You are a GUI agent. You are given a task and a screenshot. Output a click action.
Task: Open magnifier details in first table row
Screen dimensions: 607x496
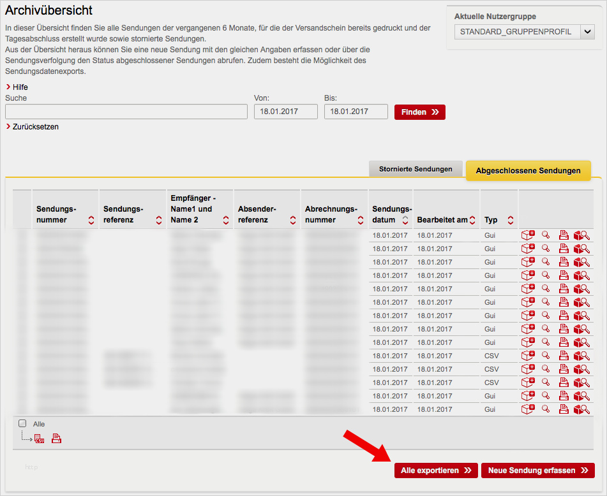546,235
